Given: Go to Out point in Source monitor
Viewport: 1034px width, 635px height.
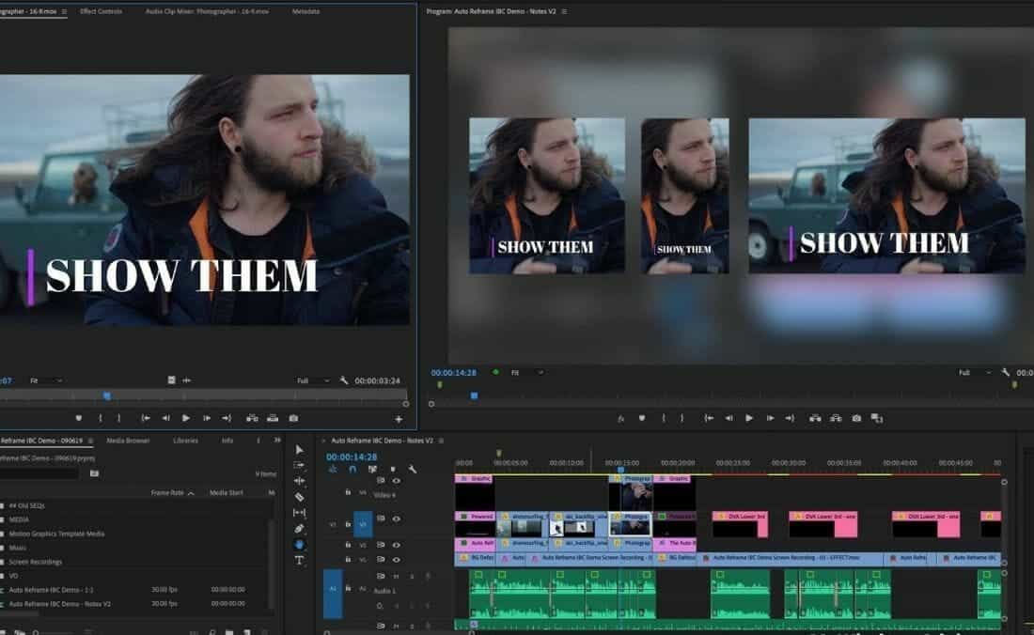Looking at the screenshot, I should [227, 418].
